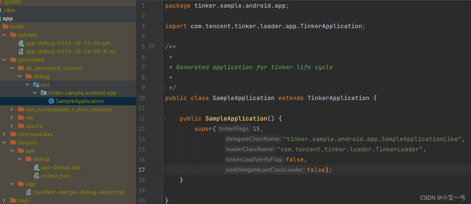Click fold end marker at line 9
Image resolution: width=471 pixels, height=204 pixels.
(162, 87)
